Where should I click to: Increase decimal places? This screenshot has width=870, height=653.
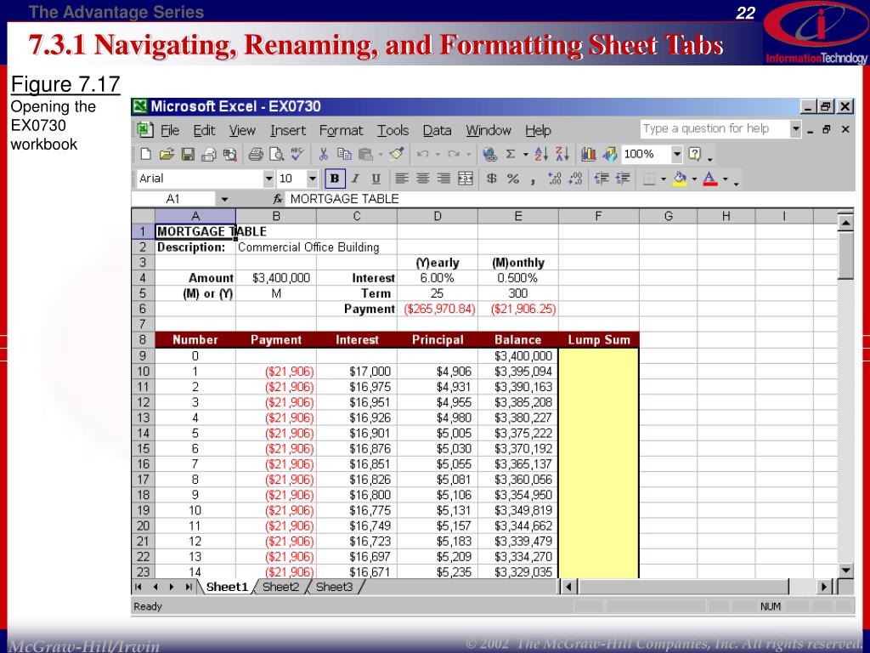[554, 179]
